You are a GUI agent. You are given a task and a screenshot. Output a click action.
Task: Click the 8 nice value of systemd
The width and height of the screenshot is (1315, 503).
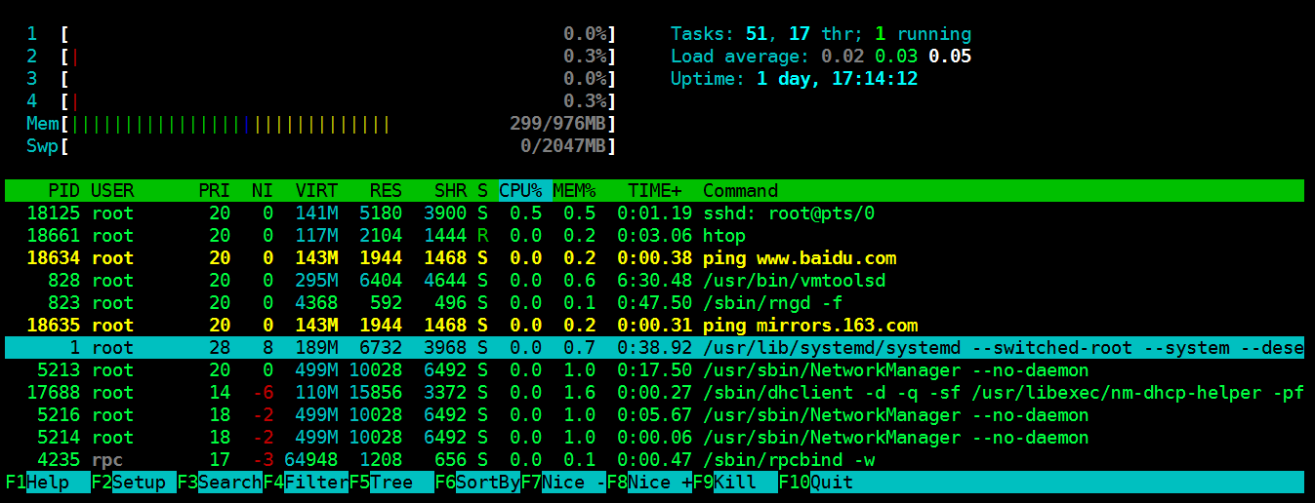coord(268,348)
